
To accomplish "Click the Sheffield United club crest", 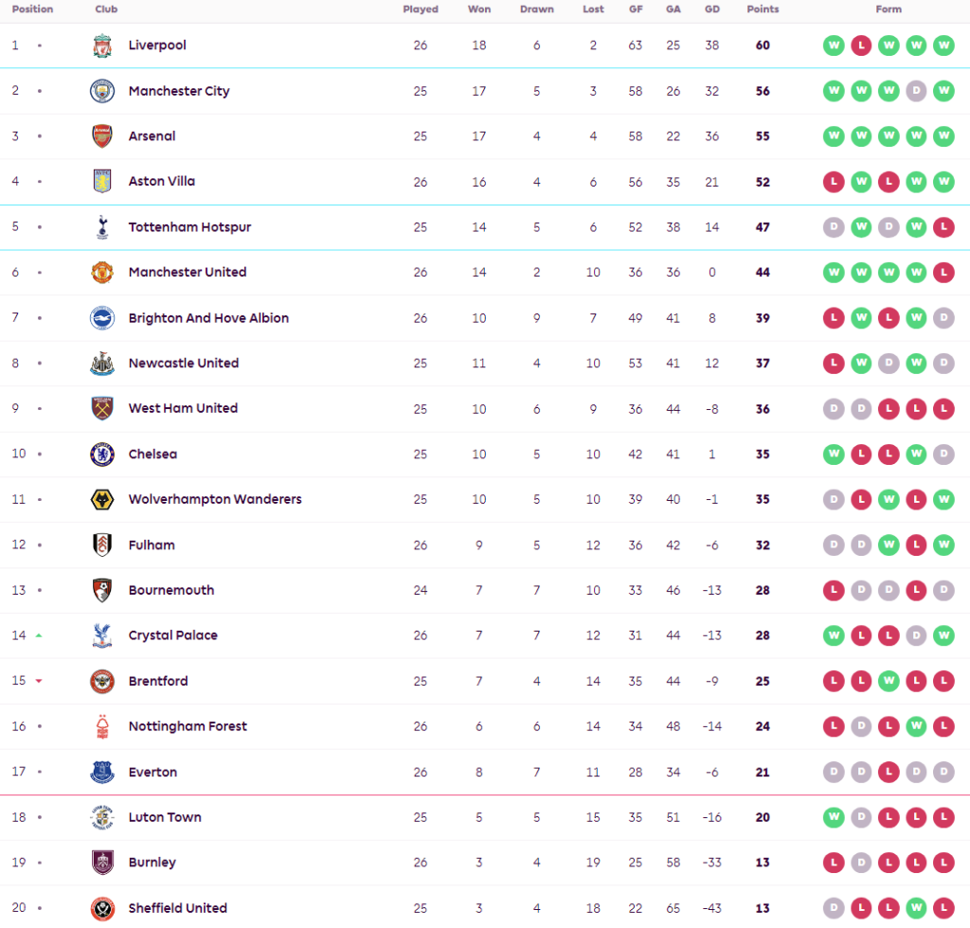I will click(x=102, y=908).
